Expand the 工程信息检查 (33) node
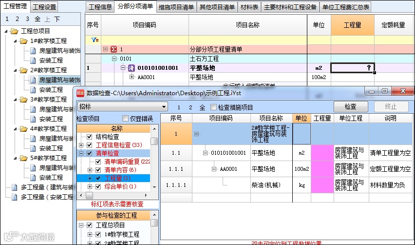Viewport: 415px width, 245px height. pos(81,145)
